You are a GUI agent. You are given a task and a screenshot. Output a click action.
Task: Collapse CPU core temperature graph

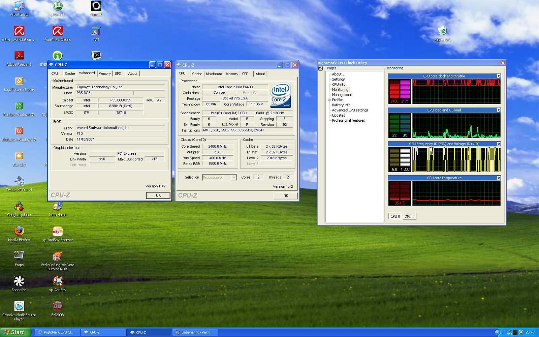point(499,178)
